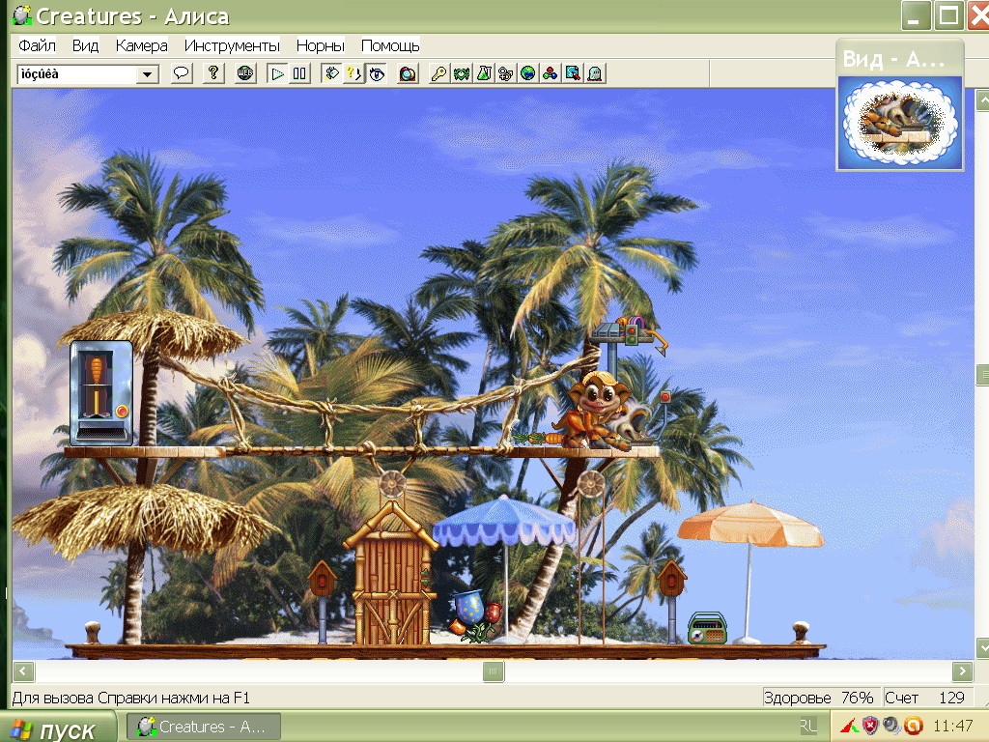Viewport: 989px width, 742px height.
Task: Toggle the eye view toolbar button
Action: [377, 73]
